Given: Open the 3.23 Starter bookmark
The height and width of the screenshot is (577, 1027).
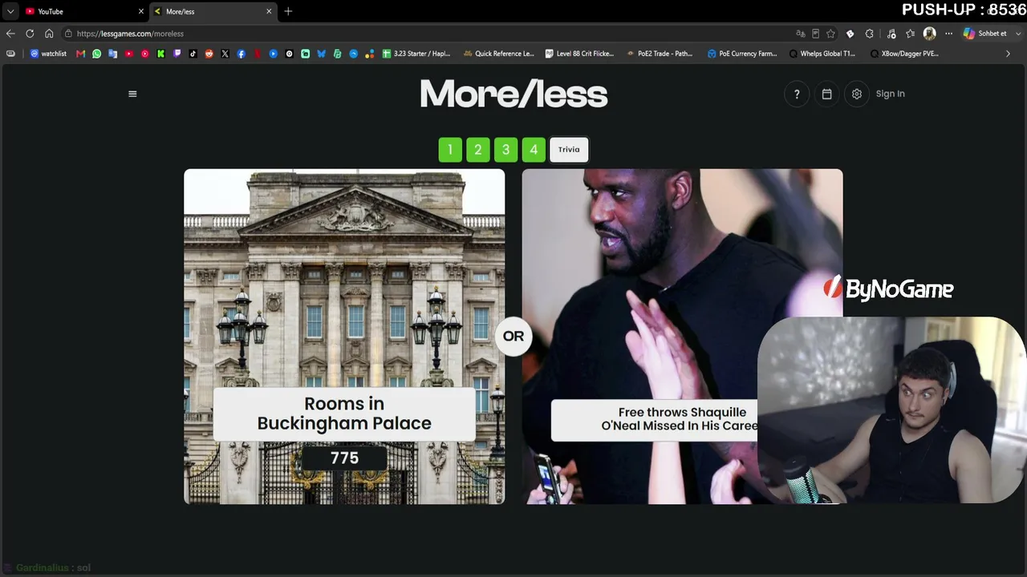Looking at the screenshot, I should [416, 54].
